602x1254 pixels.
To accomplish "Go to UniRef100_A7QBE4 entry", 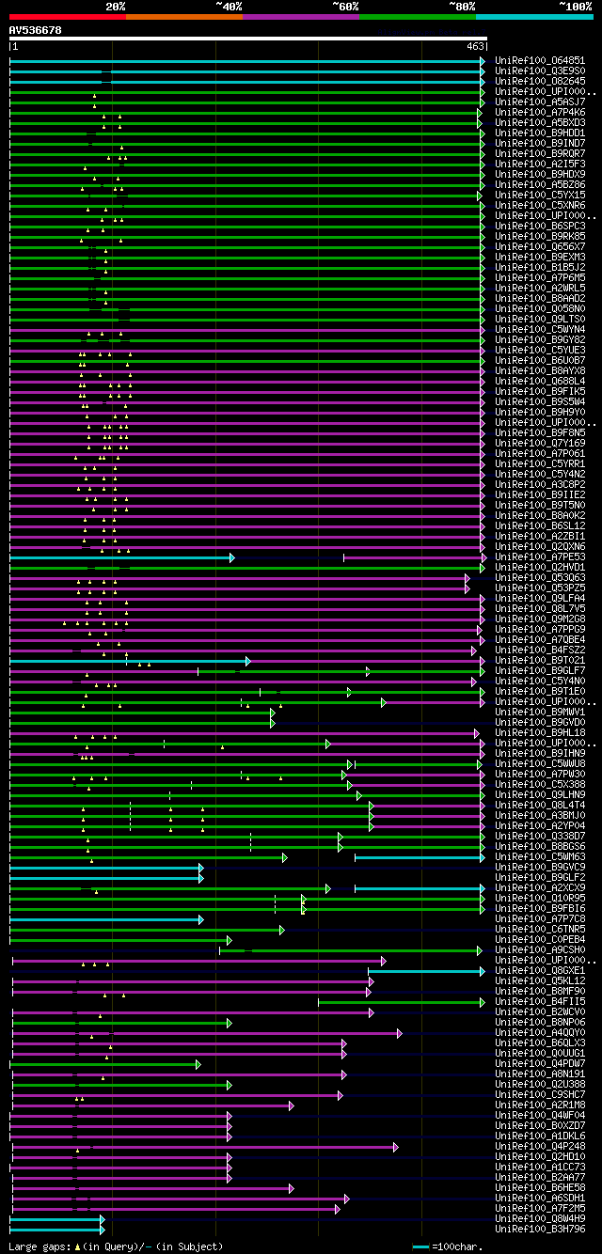I will coord(541,639).
